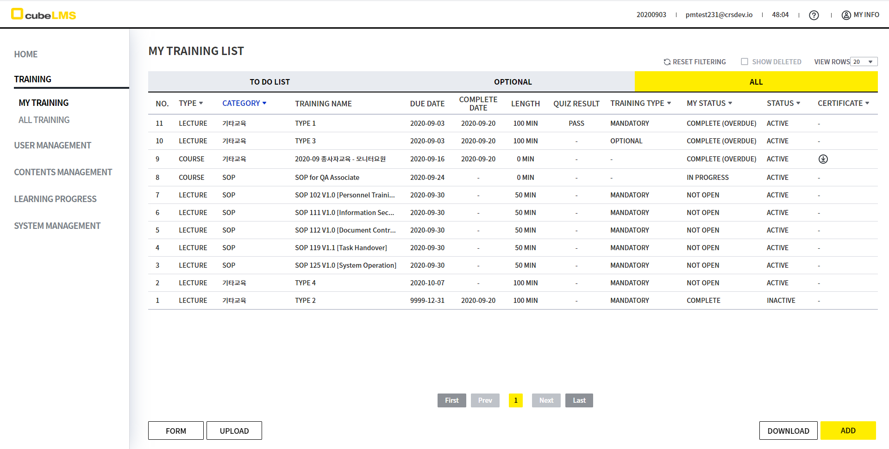Expand the Category column filter
889x449 pixels.
tap(264, 103)
